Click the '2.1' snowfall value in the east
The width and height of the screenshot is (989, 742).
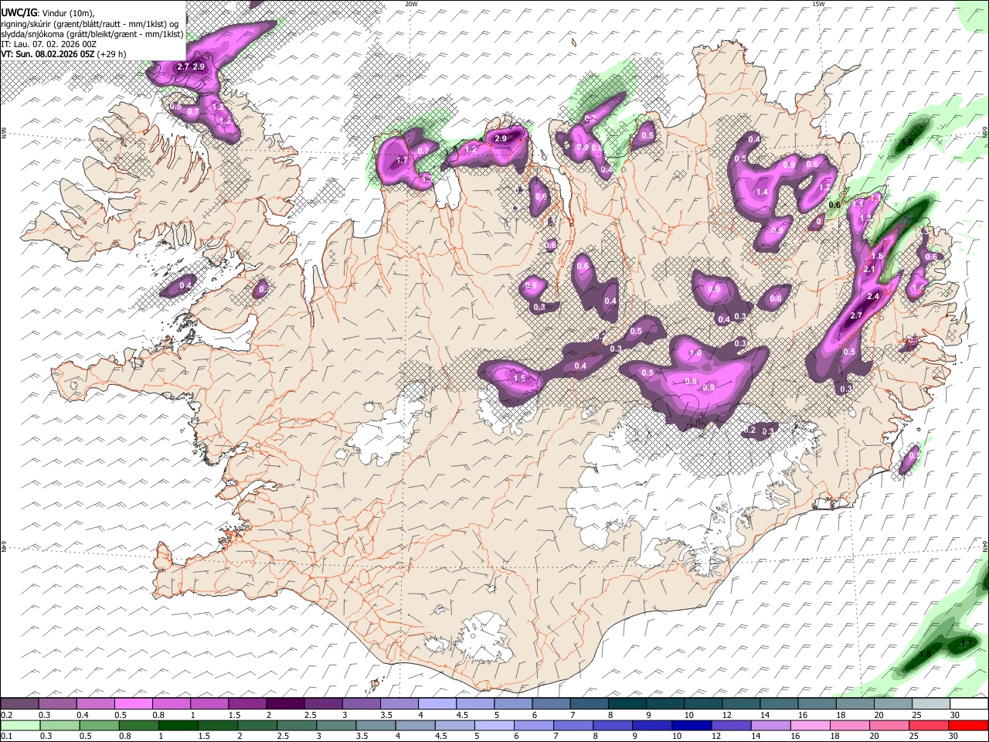tap(868, 269)
